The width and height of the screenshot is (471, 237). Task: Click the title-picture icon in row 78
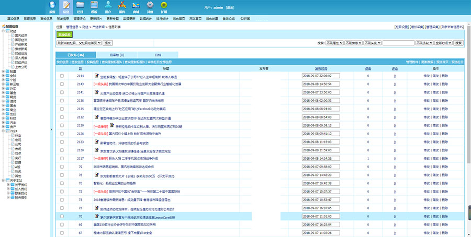click(x=96, y=175)
